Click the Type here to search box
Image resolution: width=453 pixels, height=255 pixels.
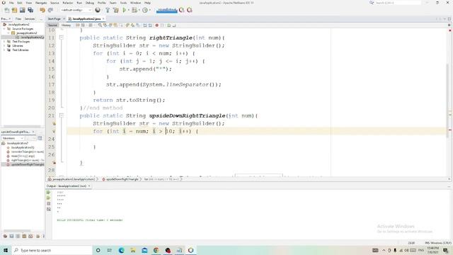click(52, 250)
